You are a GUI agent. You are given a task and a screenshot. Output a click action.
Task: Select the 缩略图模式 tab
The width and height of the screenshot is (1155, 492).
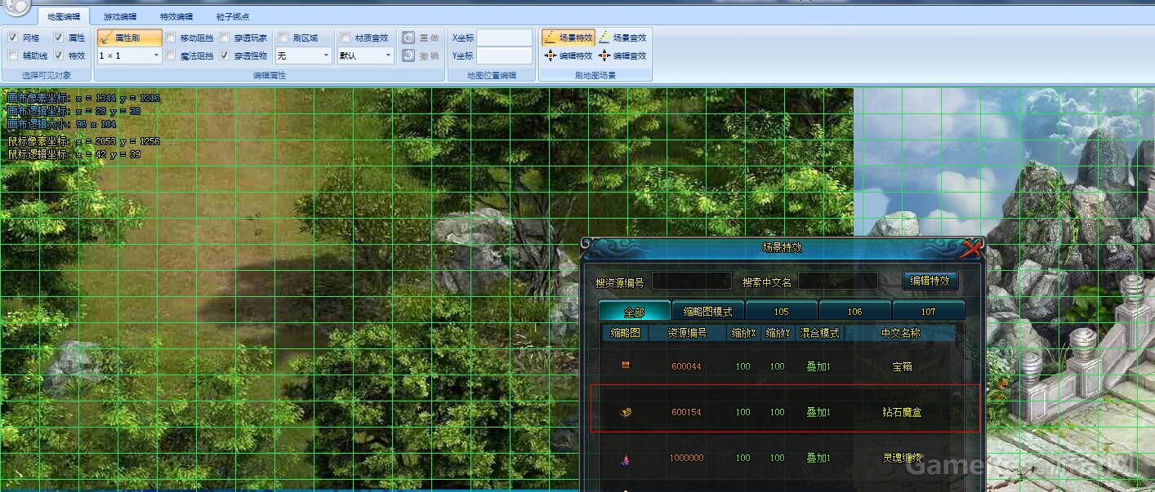click(x=708, y=312)
